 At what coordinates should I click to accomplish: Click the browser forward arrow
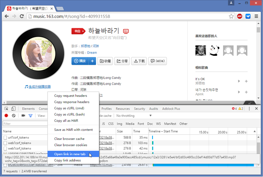pyautogui.click(x=14, y=17)
